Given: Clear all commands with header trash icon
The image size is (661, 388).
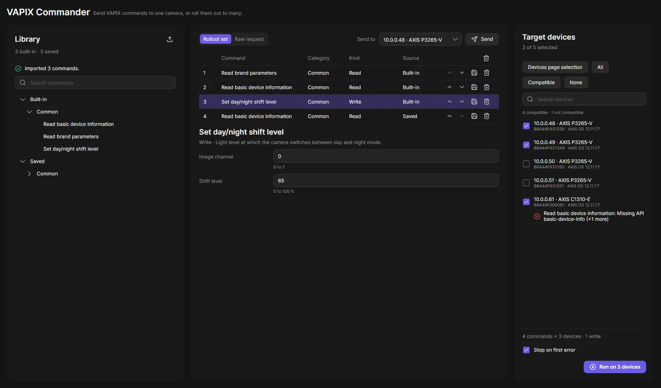Looking at the screenshot, I should click(x=486, y=58).
